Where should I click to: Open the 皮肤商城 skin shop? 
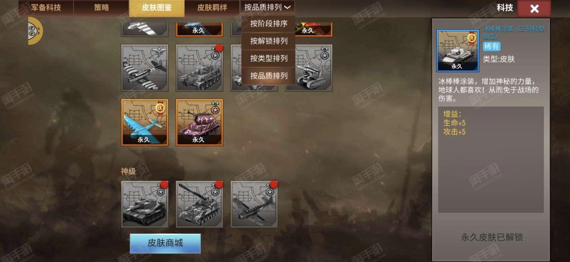coord(165,243)
